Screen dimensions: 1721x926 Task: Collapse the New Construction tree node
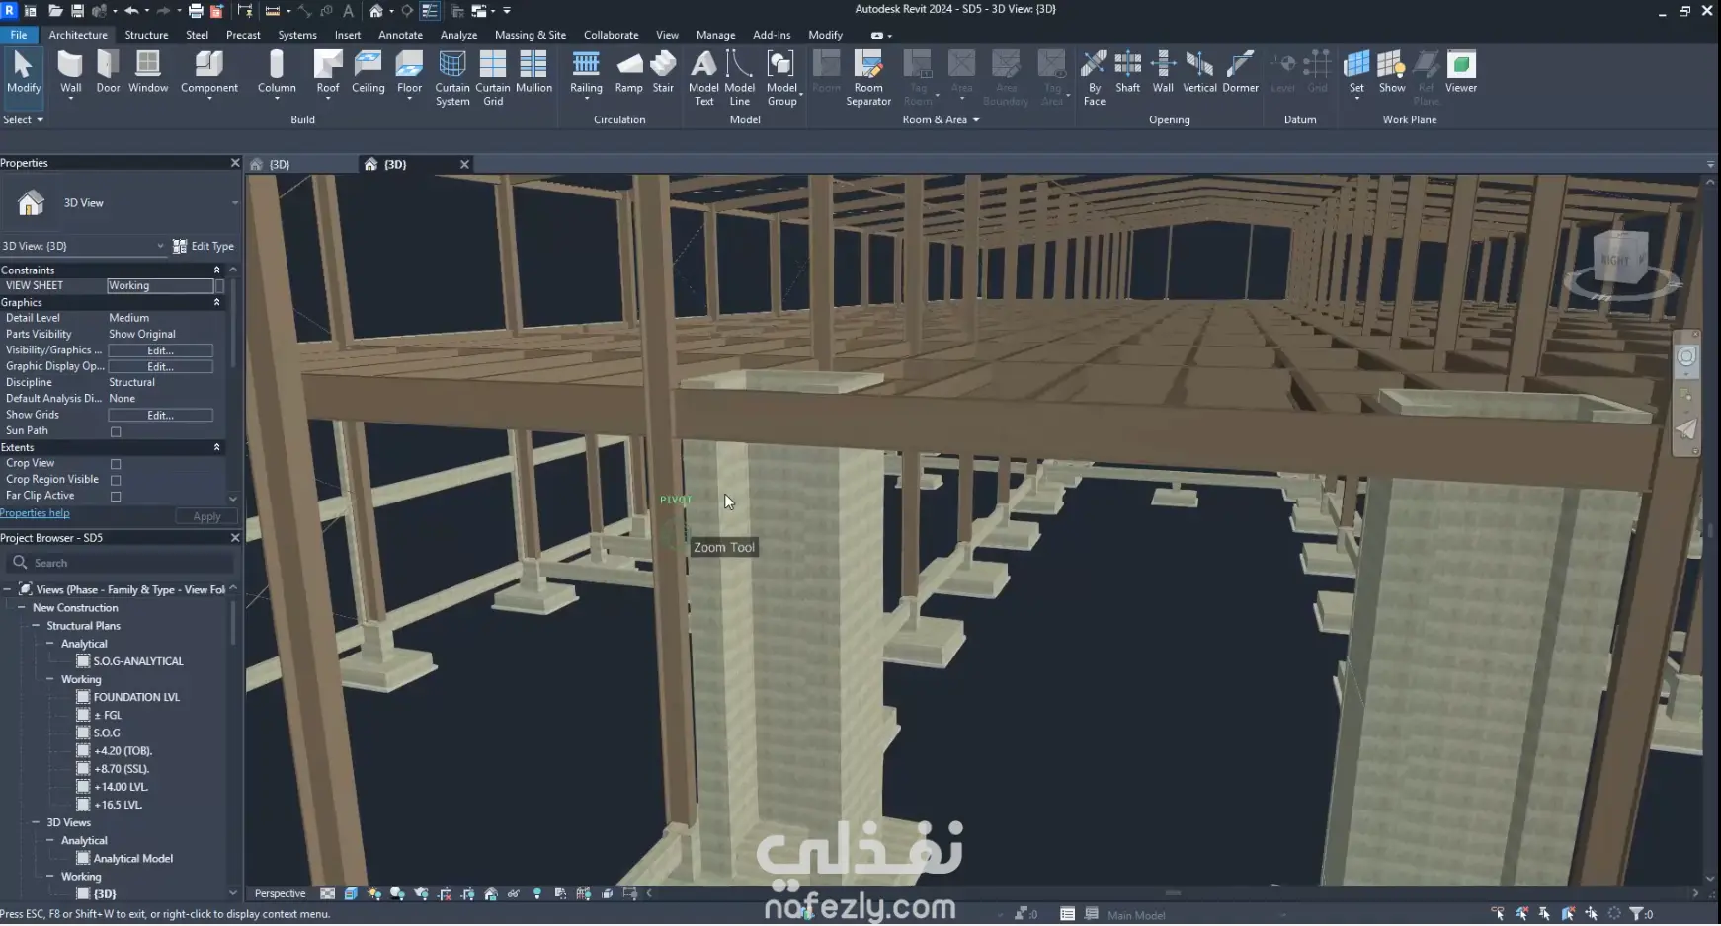coord(22,608)
